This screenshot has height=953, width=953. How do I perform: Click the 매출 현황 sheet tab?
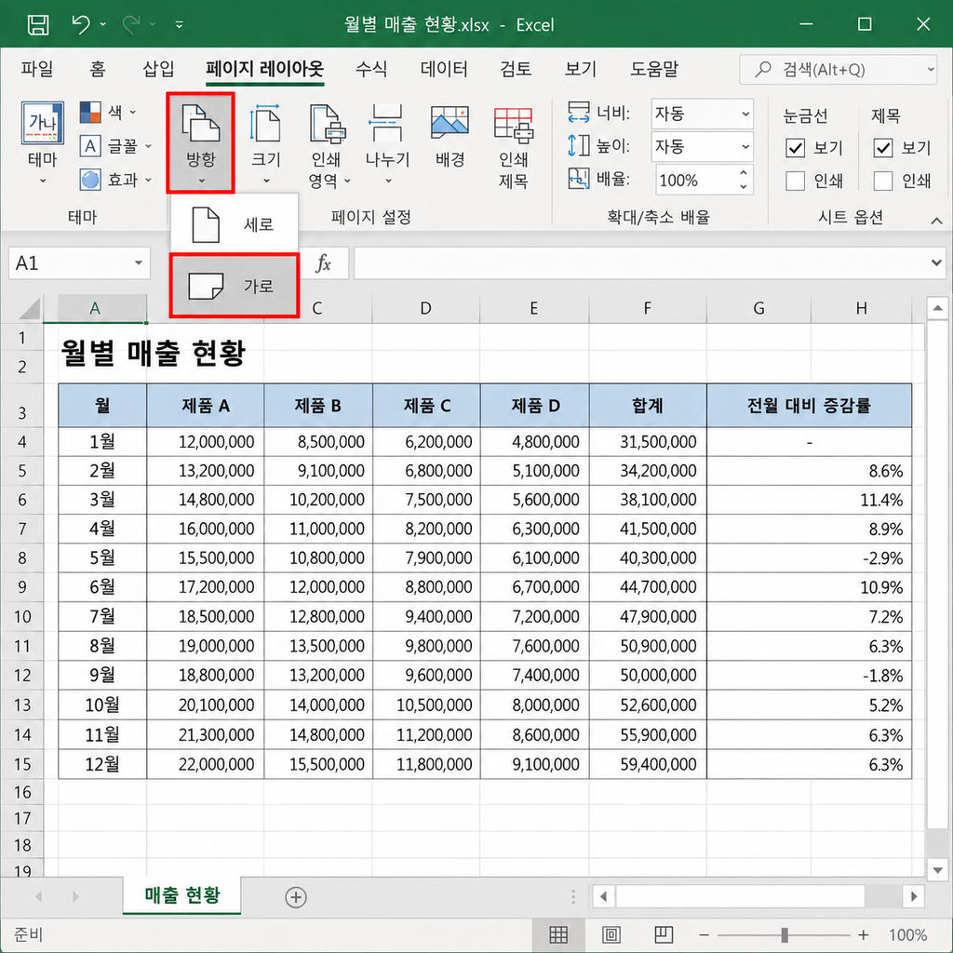(182, 894)
